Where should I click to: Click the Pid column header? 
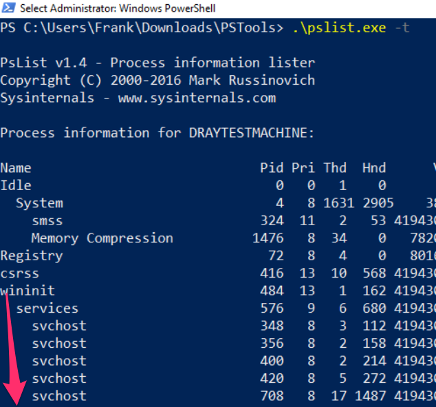(272, 168)
